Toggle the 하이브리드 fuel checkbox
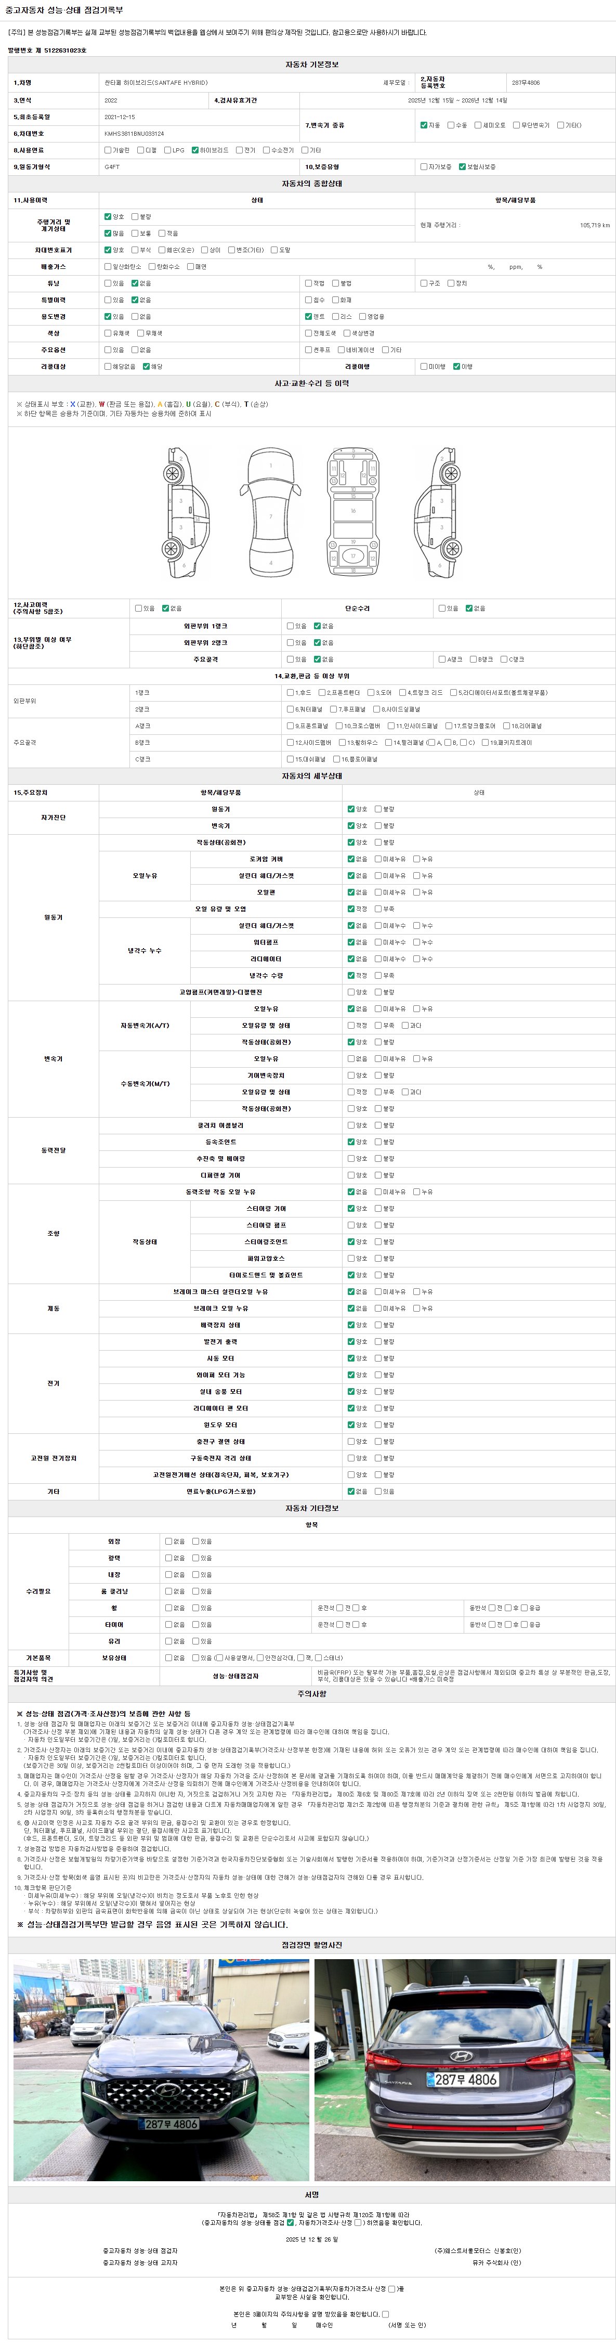The height and width of the screenshot is (2344, 616). pyautogui.click(x=195, y=150)
